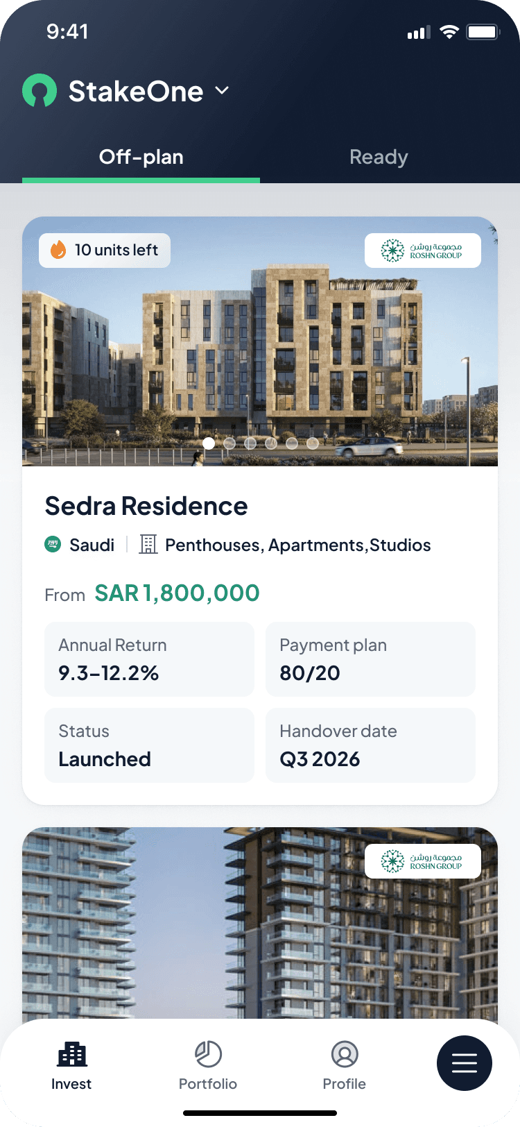
Task: Tap the SAR 1,800,000 price
Action: (177, 593)
